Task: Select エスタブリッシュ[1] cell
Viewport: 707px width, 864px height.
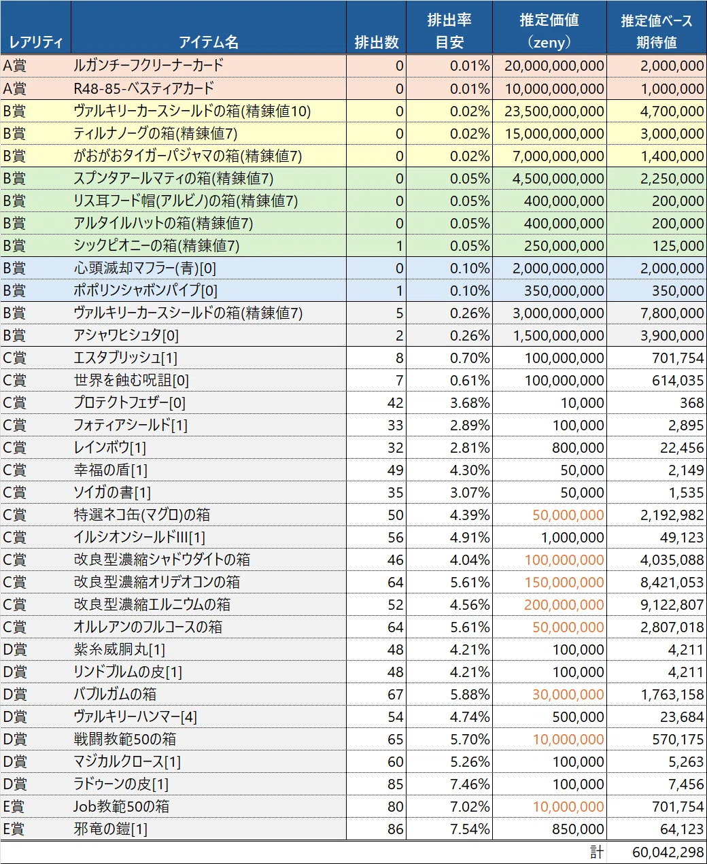Action: [x=209, y=358]
